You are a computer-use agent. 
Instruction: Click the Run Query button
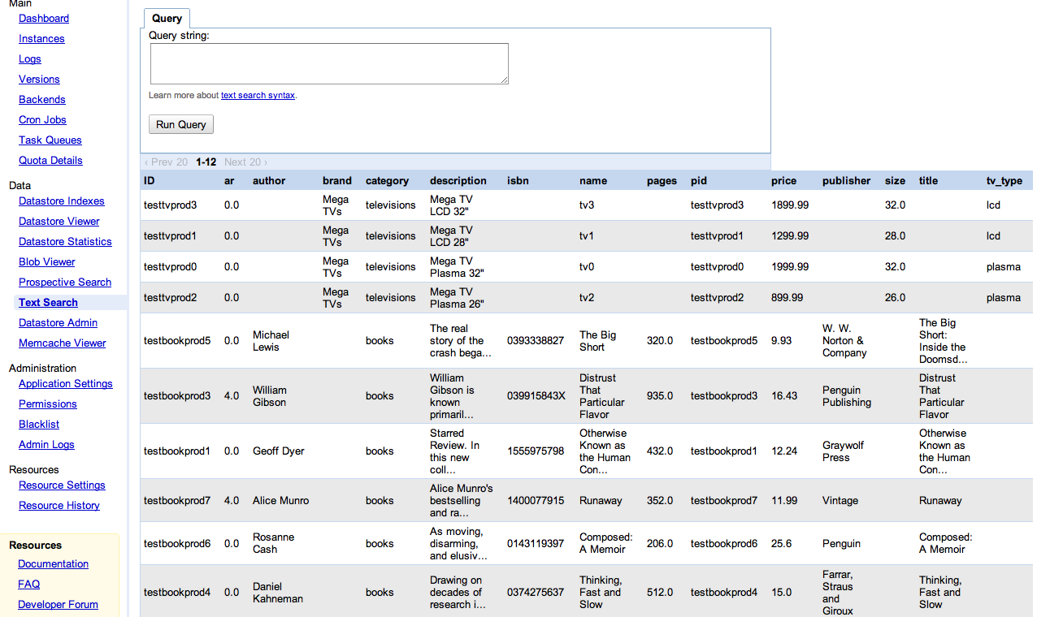(x=180, y=124)
